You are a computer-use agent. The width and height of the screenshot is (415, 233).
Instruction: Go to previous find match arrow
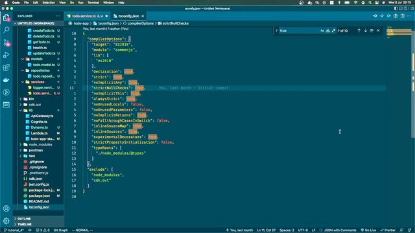[359, 30]
